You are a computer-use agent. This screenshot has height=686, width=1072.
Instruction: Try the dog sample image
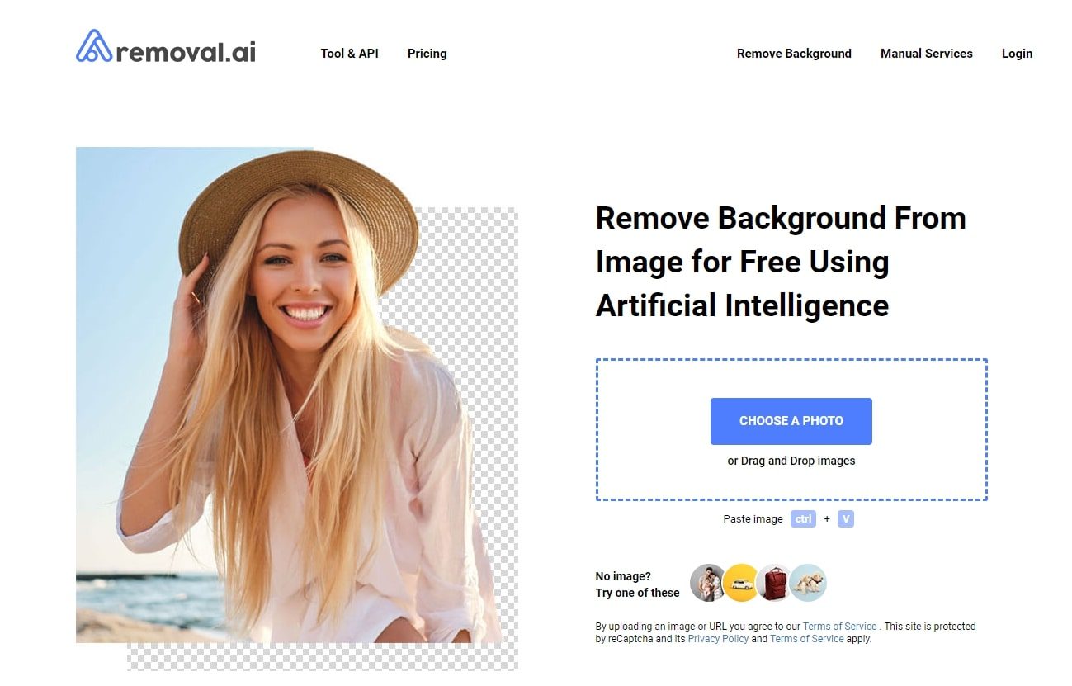pos(808,583)
